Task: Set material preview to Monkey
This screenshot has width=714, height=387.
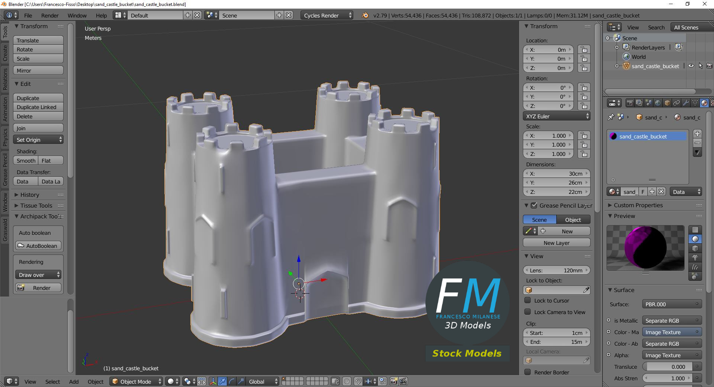Action: pyautogui.click(x=695, y=258)
